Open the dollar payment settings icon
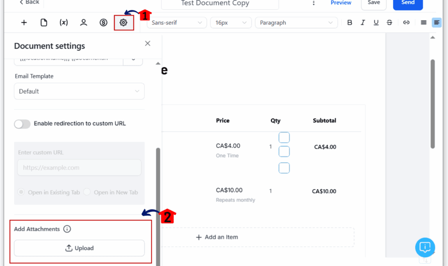This screenshot has width=448, height=266. click(103, 23)
